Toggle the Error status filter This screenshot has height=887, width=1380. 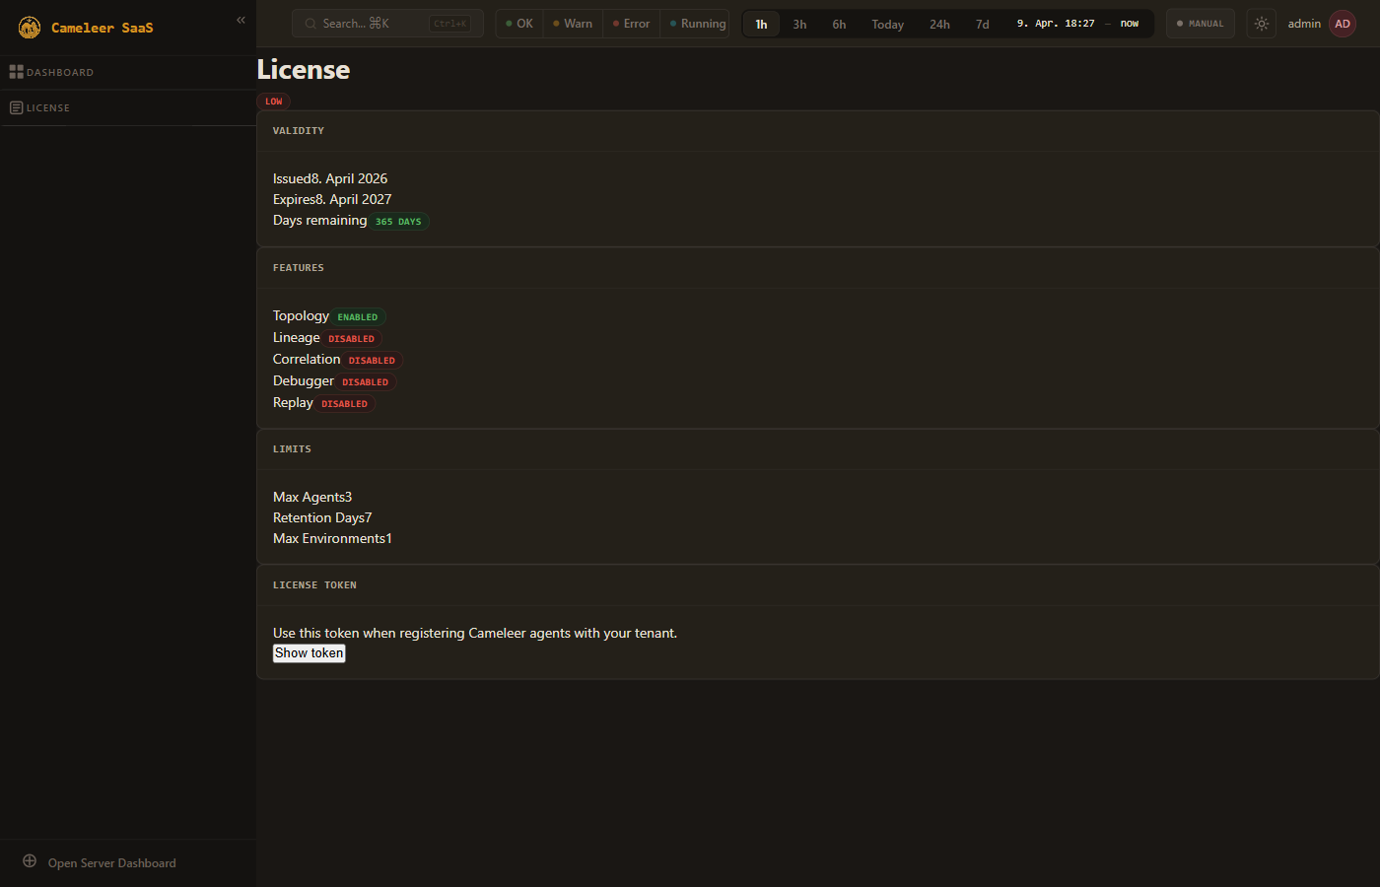point(631,24)
